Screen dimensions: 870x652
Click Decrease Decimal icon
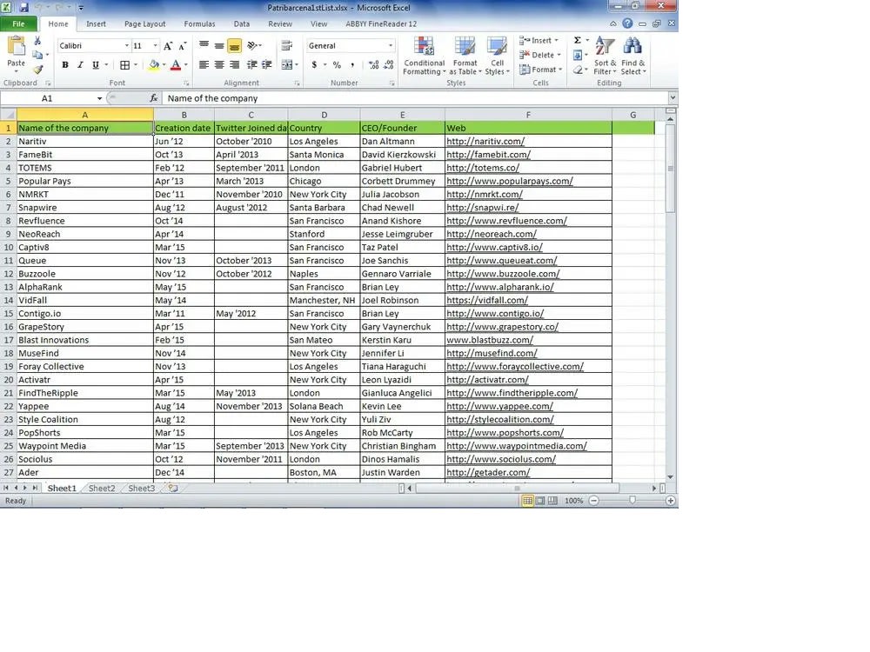pos(389,65)
